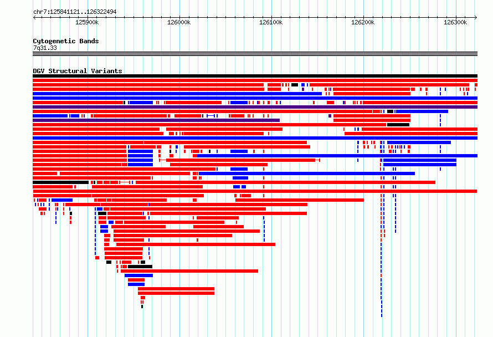Click the black bar just above the lowest long red bar

[140, 267]
